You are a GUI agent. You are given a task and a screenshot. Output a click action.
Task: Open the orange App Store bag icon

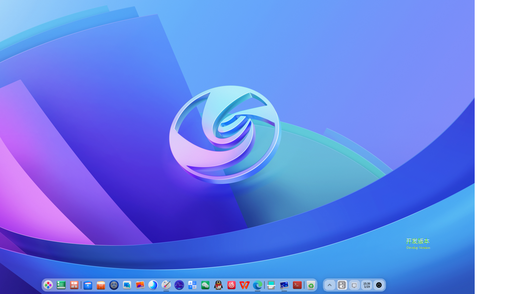[x=101, y=285]
